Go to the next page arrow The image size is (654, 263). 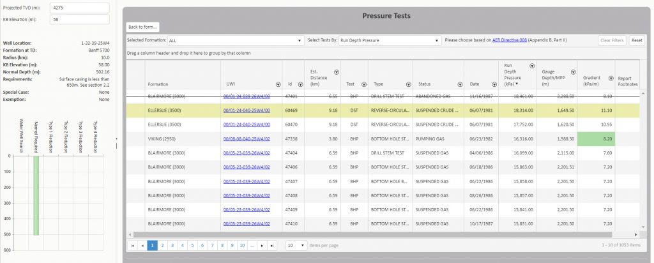262,246
